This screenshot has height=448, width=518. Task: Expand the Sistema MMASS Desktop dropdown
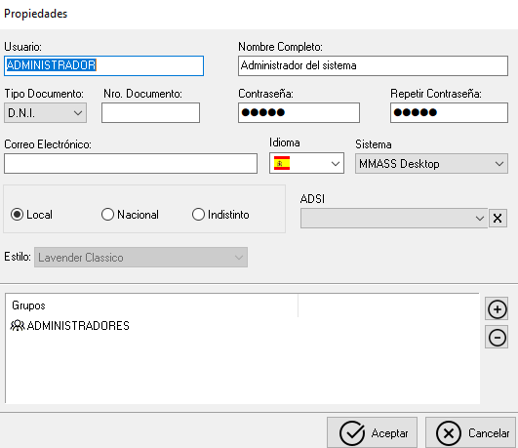[431, 164]
